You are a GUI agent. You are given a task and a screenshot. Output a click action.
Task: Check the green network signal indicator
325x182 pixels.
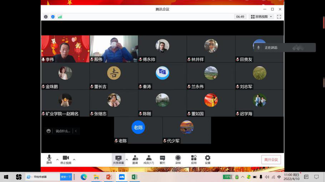coord(60,17)
